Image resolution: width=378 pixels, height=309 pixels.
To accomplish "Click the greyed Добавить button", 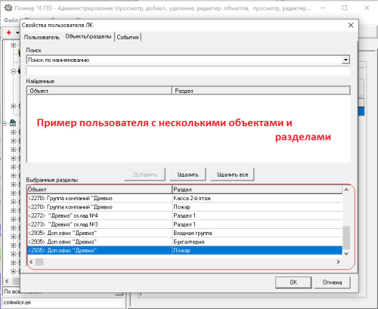I will coord(145,175).
